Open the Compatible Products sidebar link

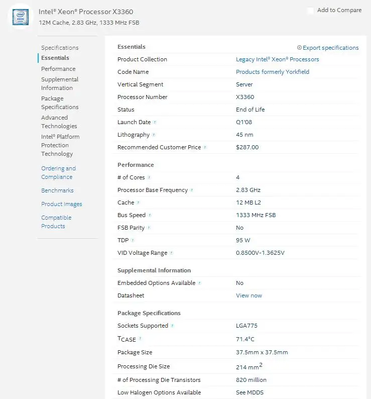tap(56, 222)
